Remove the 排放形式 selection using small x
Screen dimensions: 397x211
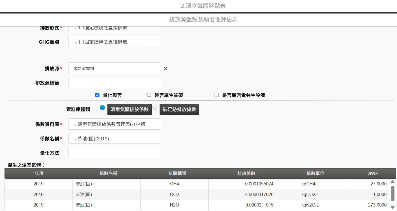tap(75, 28)
